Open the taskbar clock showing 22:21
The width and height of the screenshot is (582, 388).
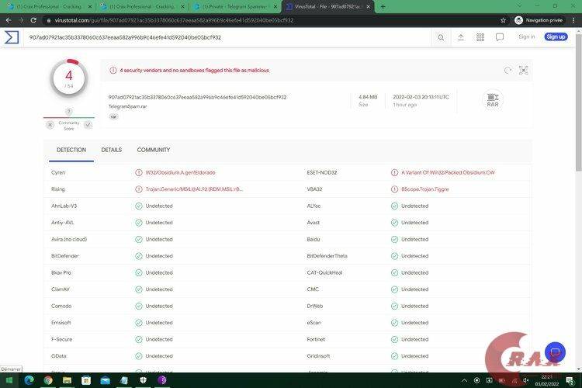[x=546, y=380]
